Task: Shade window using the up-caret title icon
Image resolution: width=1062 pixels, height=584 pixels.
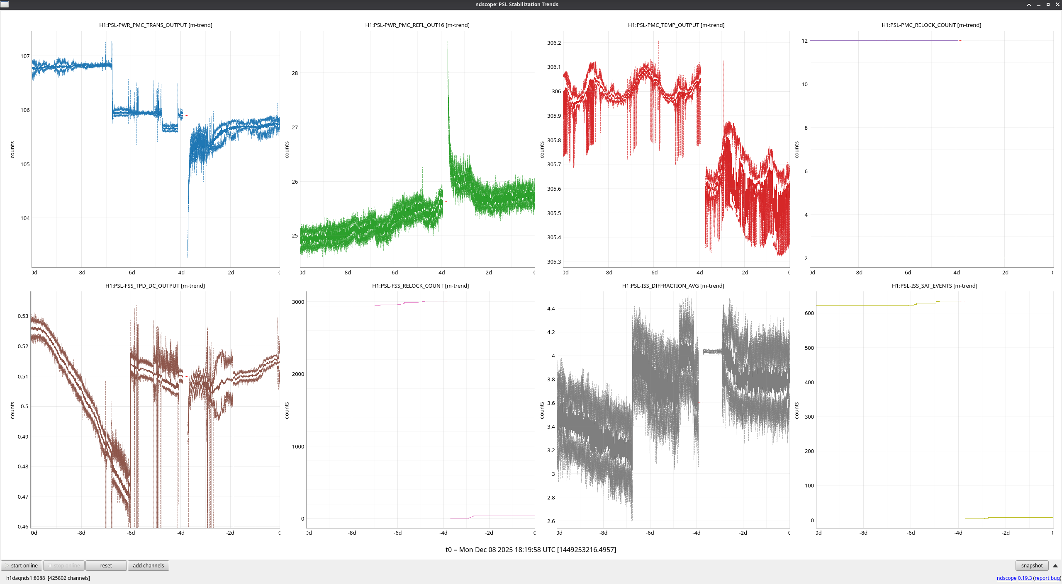Action: pos(1029,5)
